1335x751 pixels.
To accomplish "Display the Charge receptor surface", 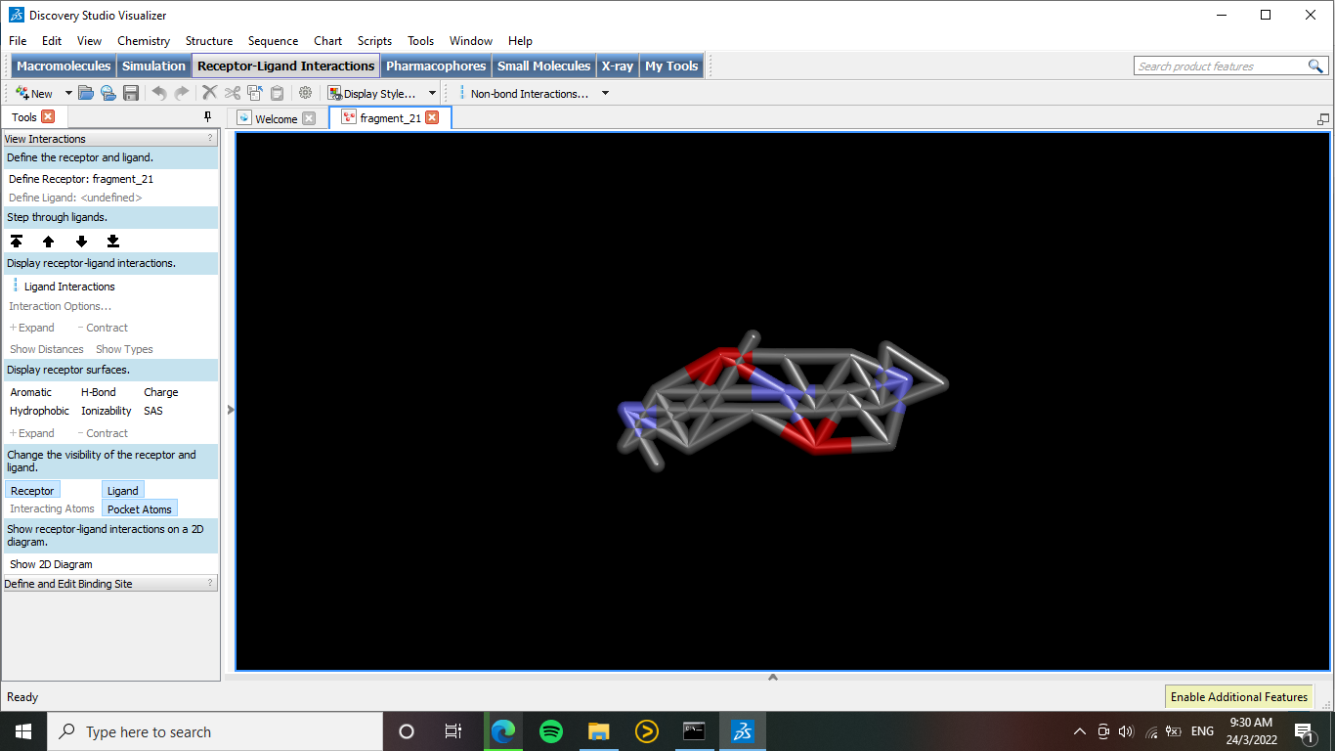I will pos(161,392).
